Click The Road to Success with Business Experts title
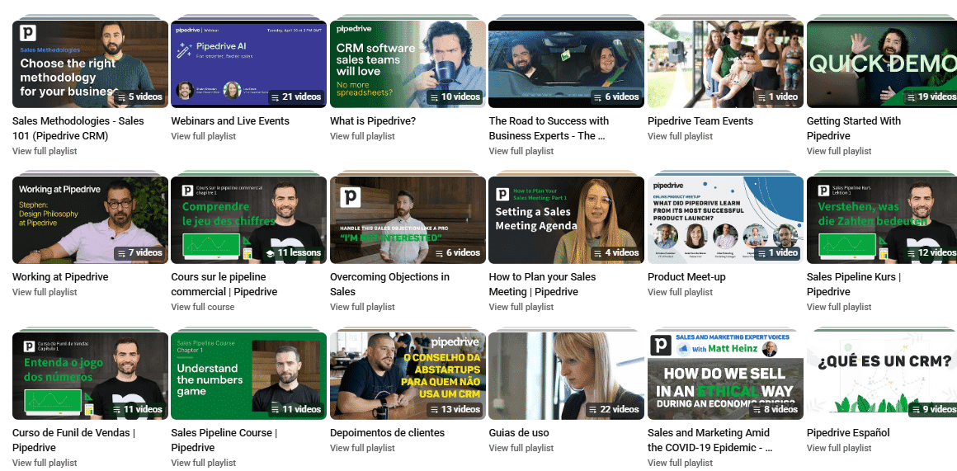The width and height of the screenshot is (957, 471). point(549,128)
